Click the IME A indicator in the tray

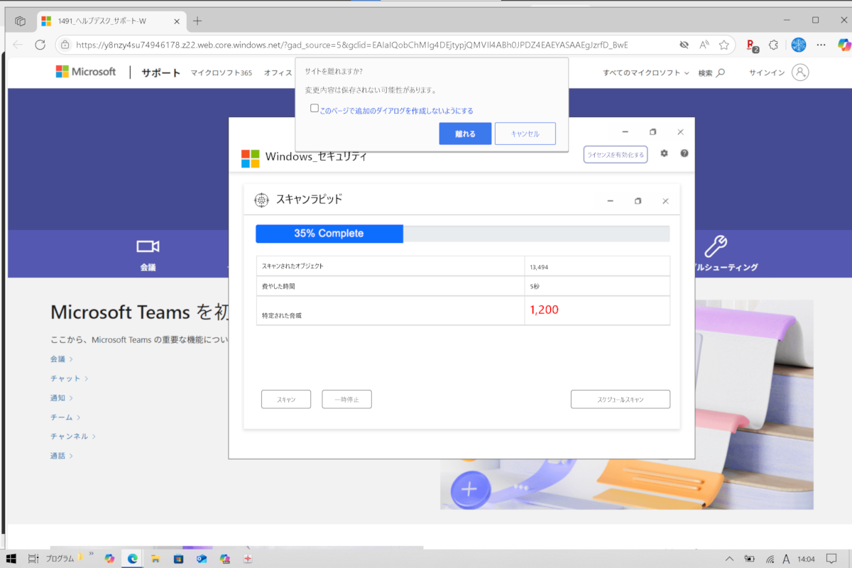coord(787,559)
